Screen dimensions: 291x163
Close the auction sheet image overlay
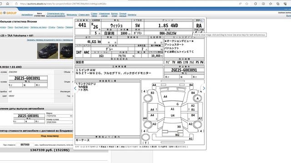coord(202,21)
